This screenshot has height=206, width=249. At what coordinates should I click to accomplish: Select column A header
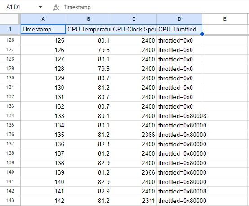pos(43,19)
